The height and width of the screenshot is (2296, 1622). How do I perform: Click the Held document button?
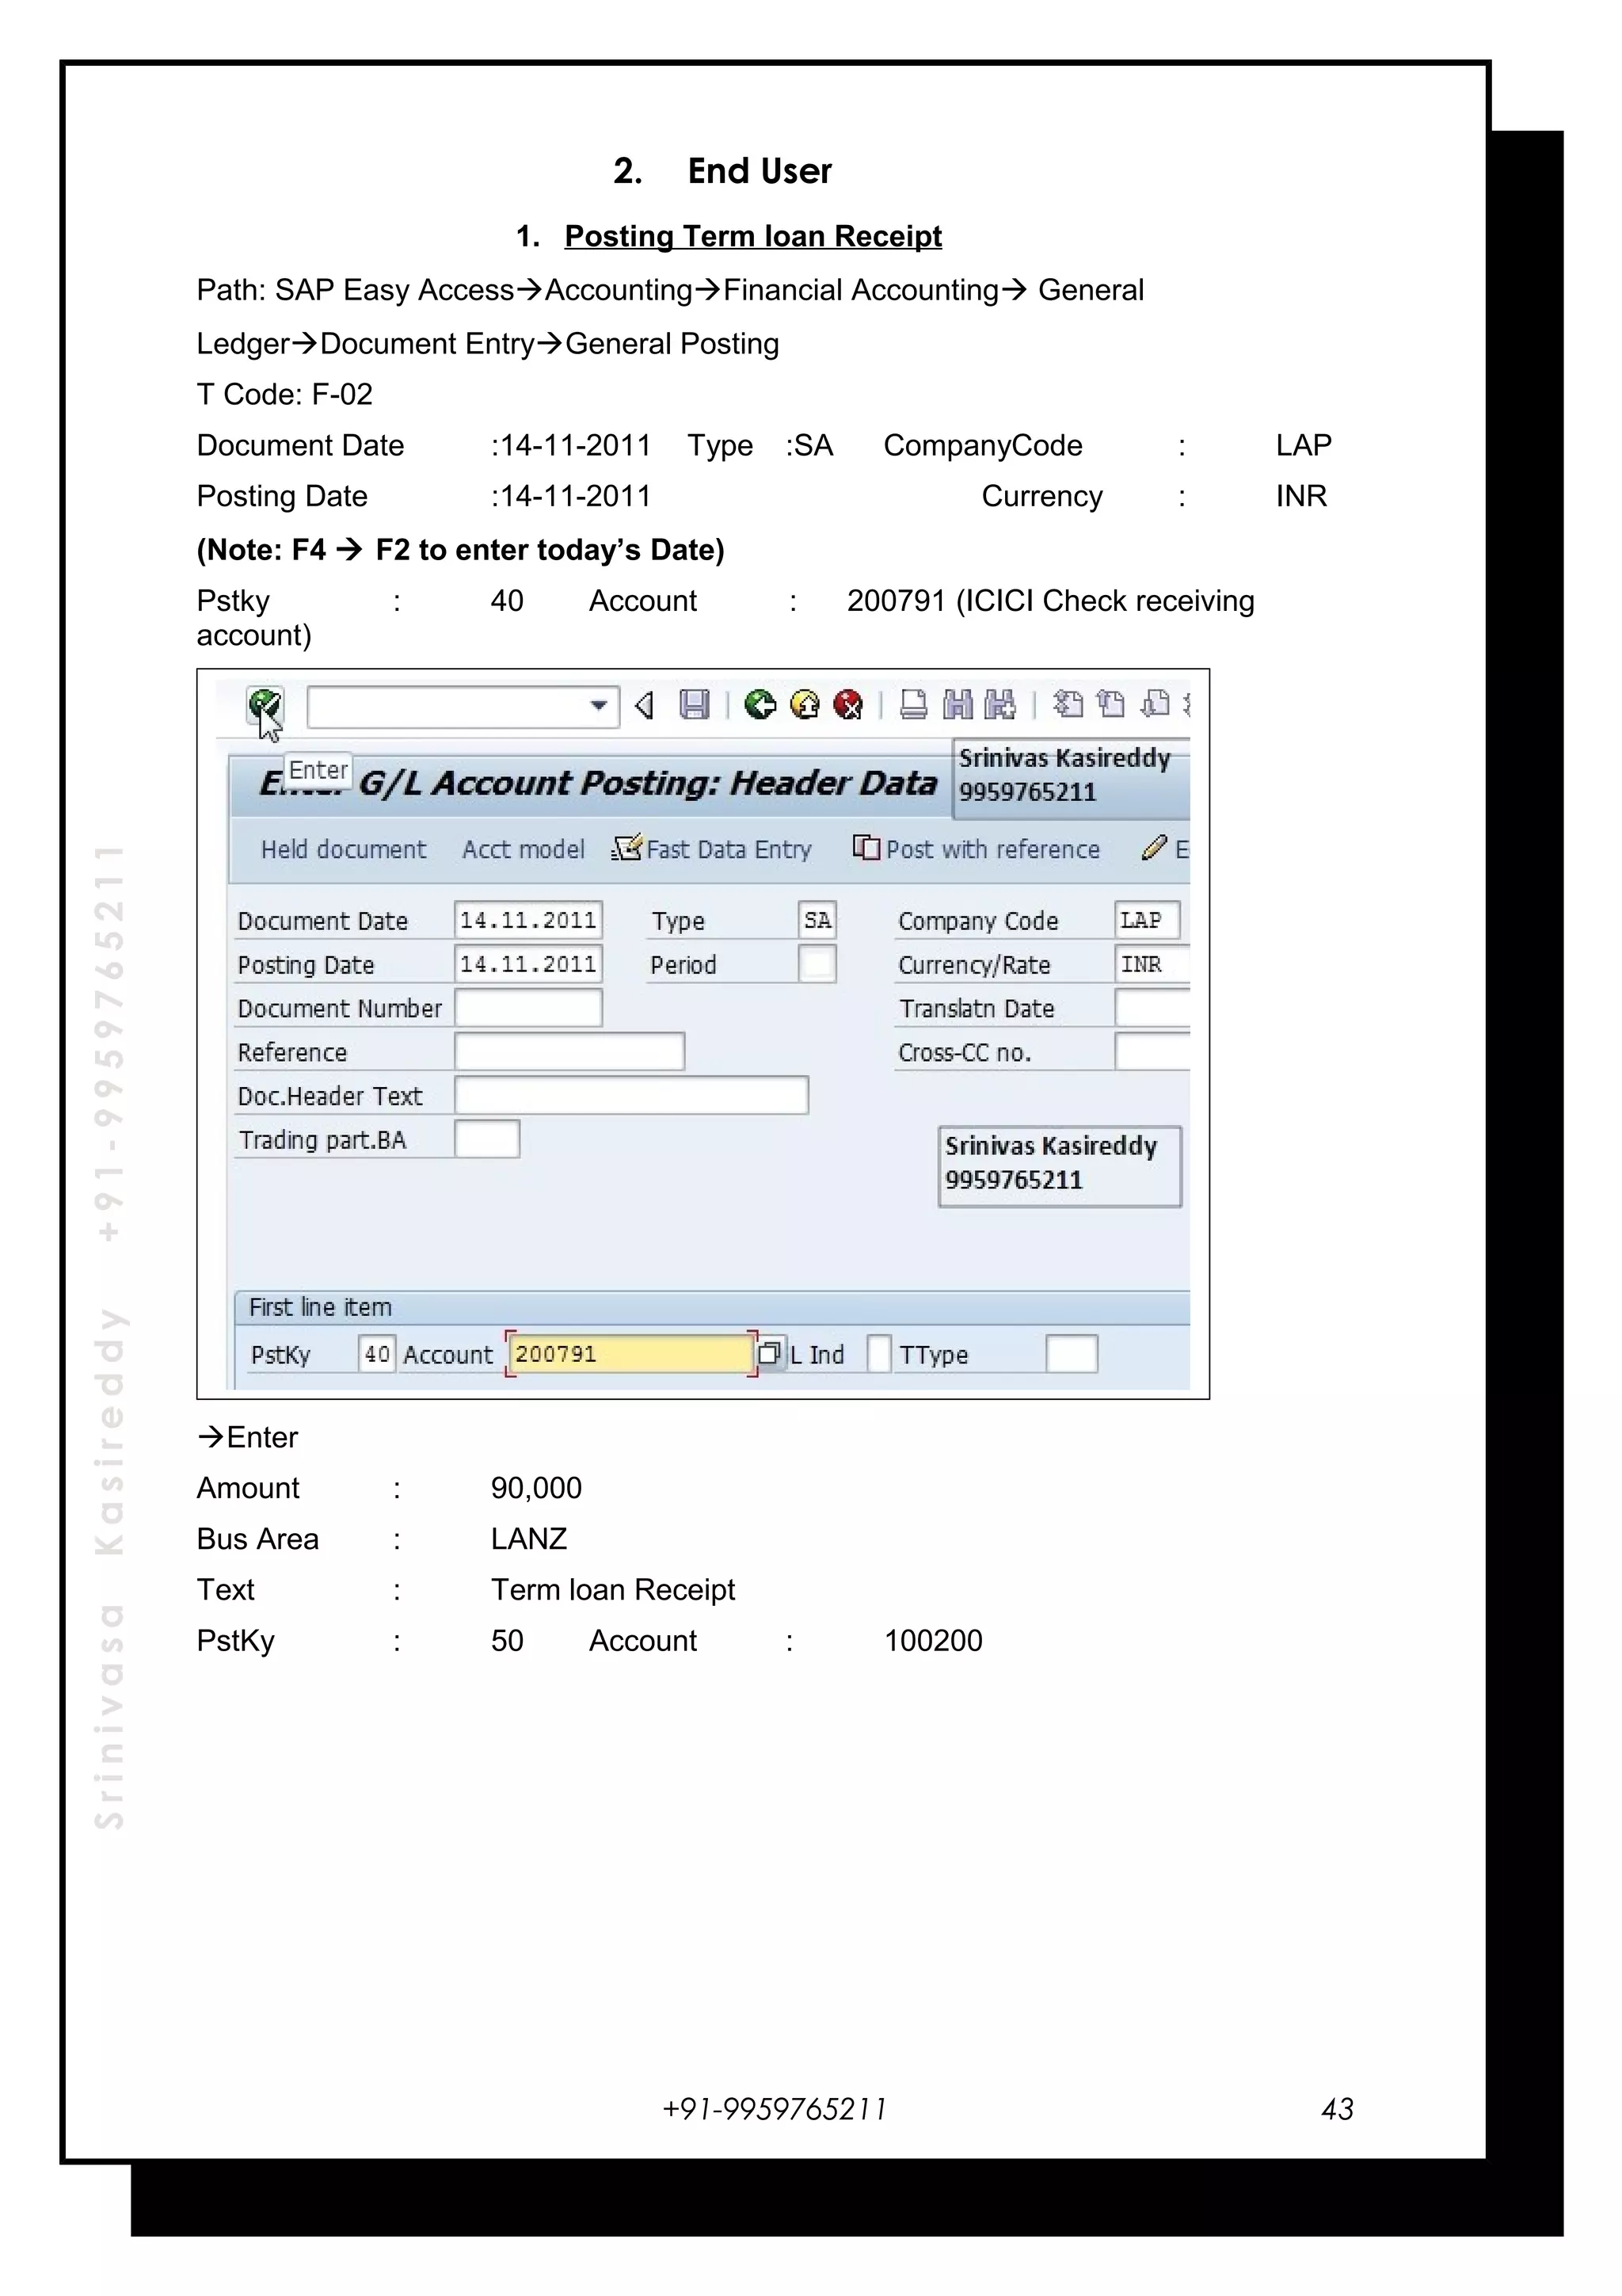click(343, 849)
